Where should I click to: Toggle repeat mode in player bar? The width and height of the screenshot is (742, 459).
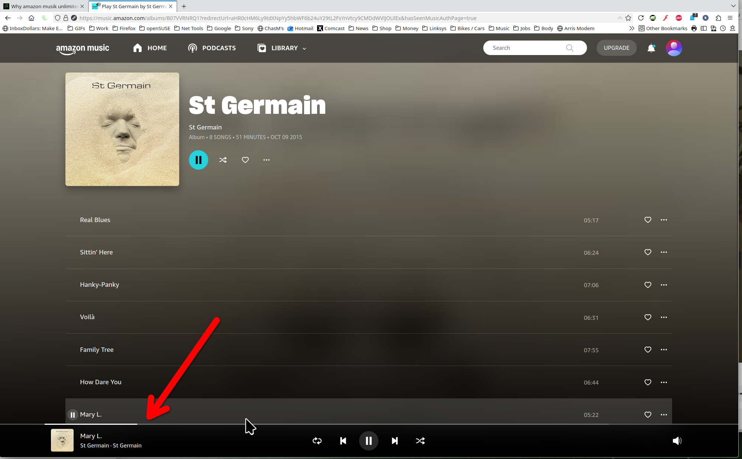click(317, 441)
